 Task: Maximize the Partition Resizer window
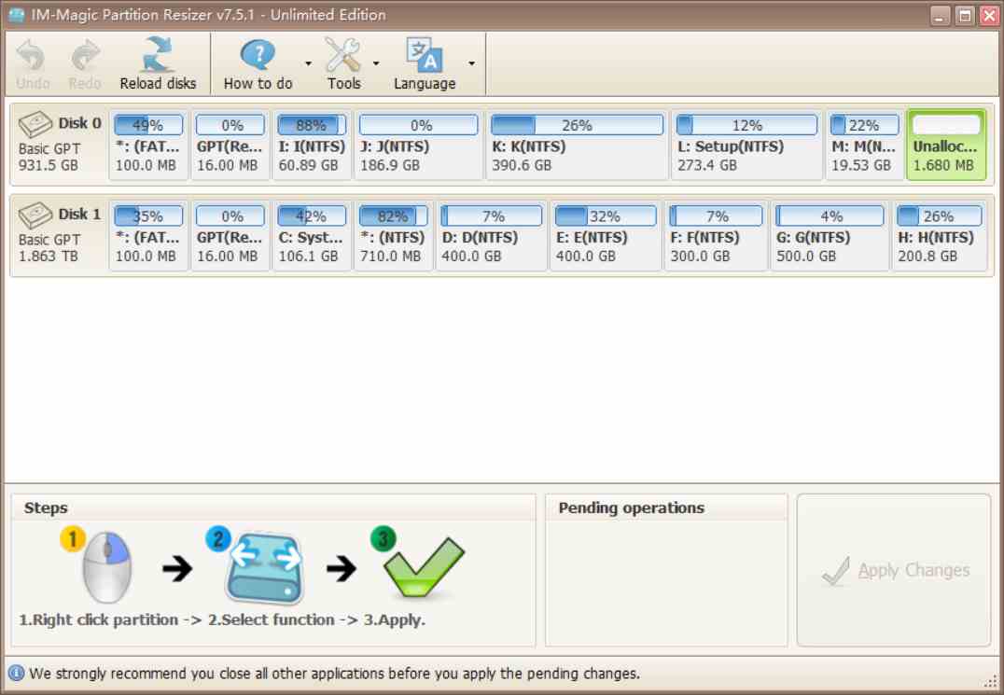(x=965, y=15)
